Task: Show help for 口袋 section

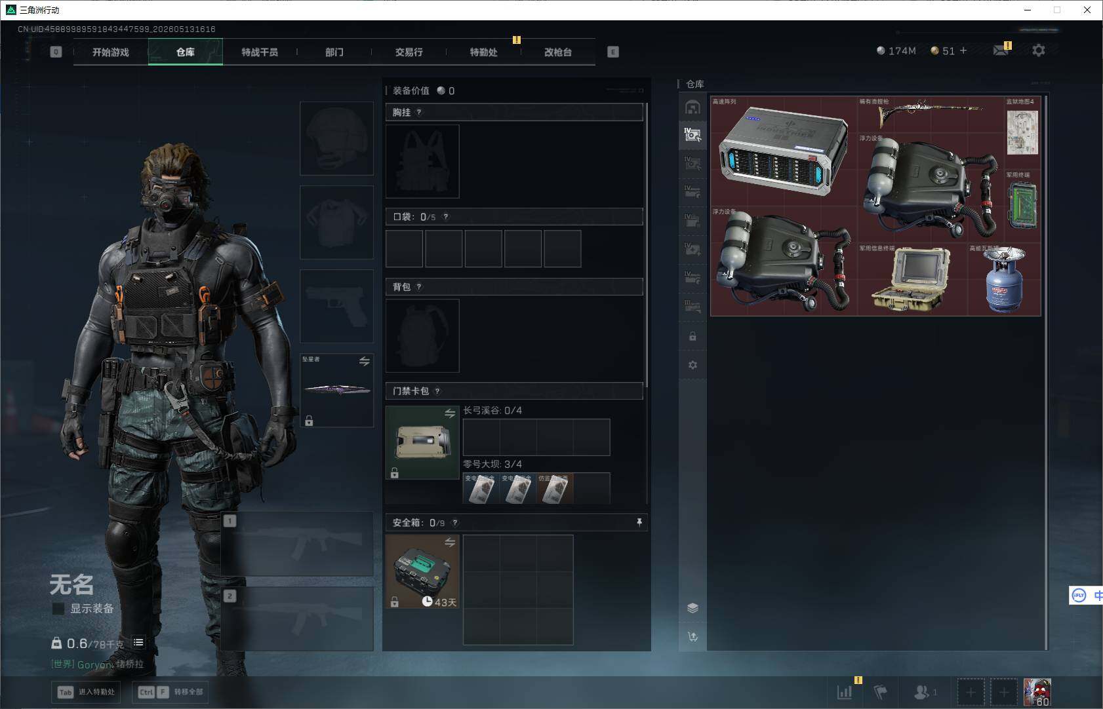Action: point(446,216)
